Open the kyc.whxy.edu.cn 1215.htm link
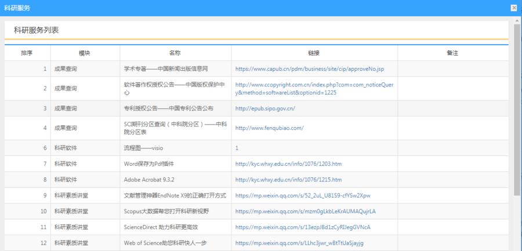The image size is (522, 251). pyautogui.click(x=288, y=180)
